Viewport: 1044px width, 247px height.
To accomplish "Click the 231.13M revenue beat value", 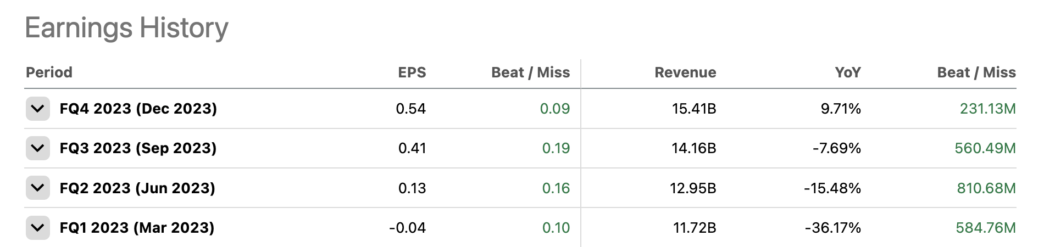I will (987, 109).
